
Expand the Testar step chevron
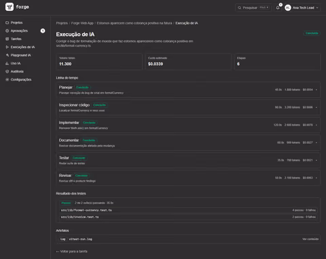(x=316, y=160)
